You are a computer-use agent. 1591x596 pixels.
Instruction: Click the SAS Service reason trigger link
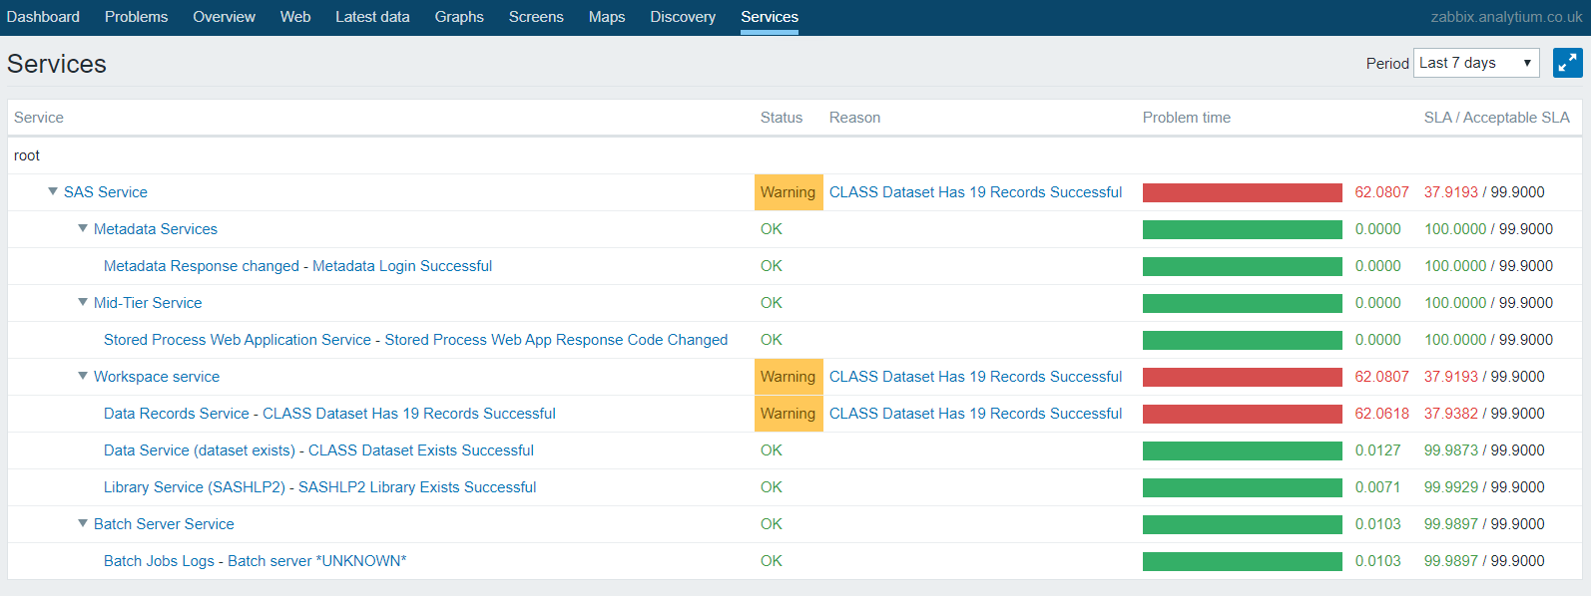[975, 192]
